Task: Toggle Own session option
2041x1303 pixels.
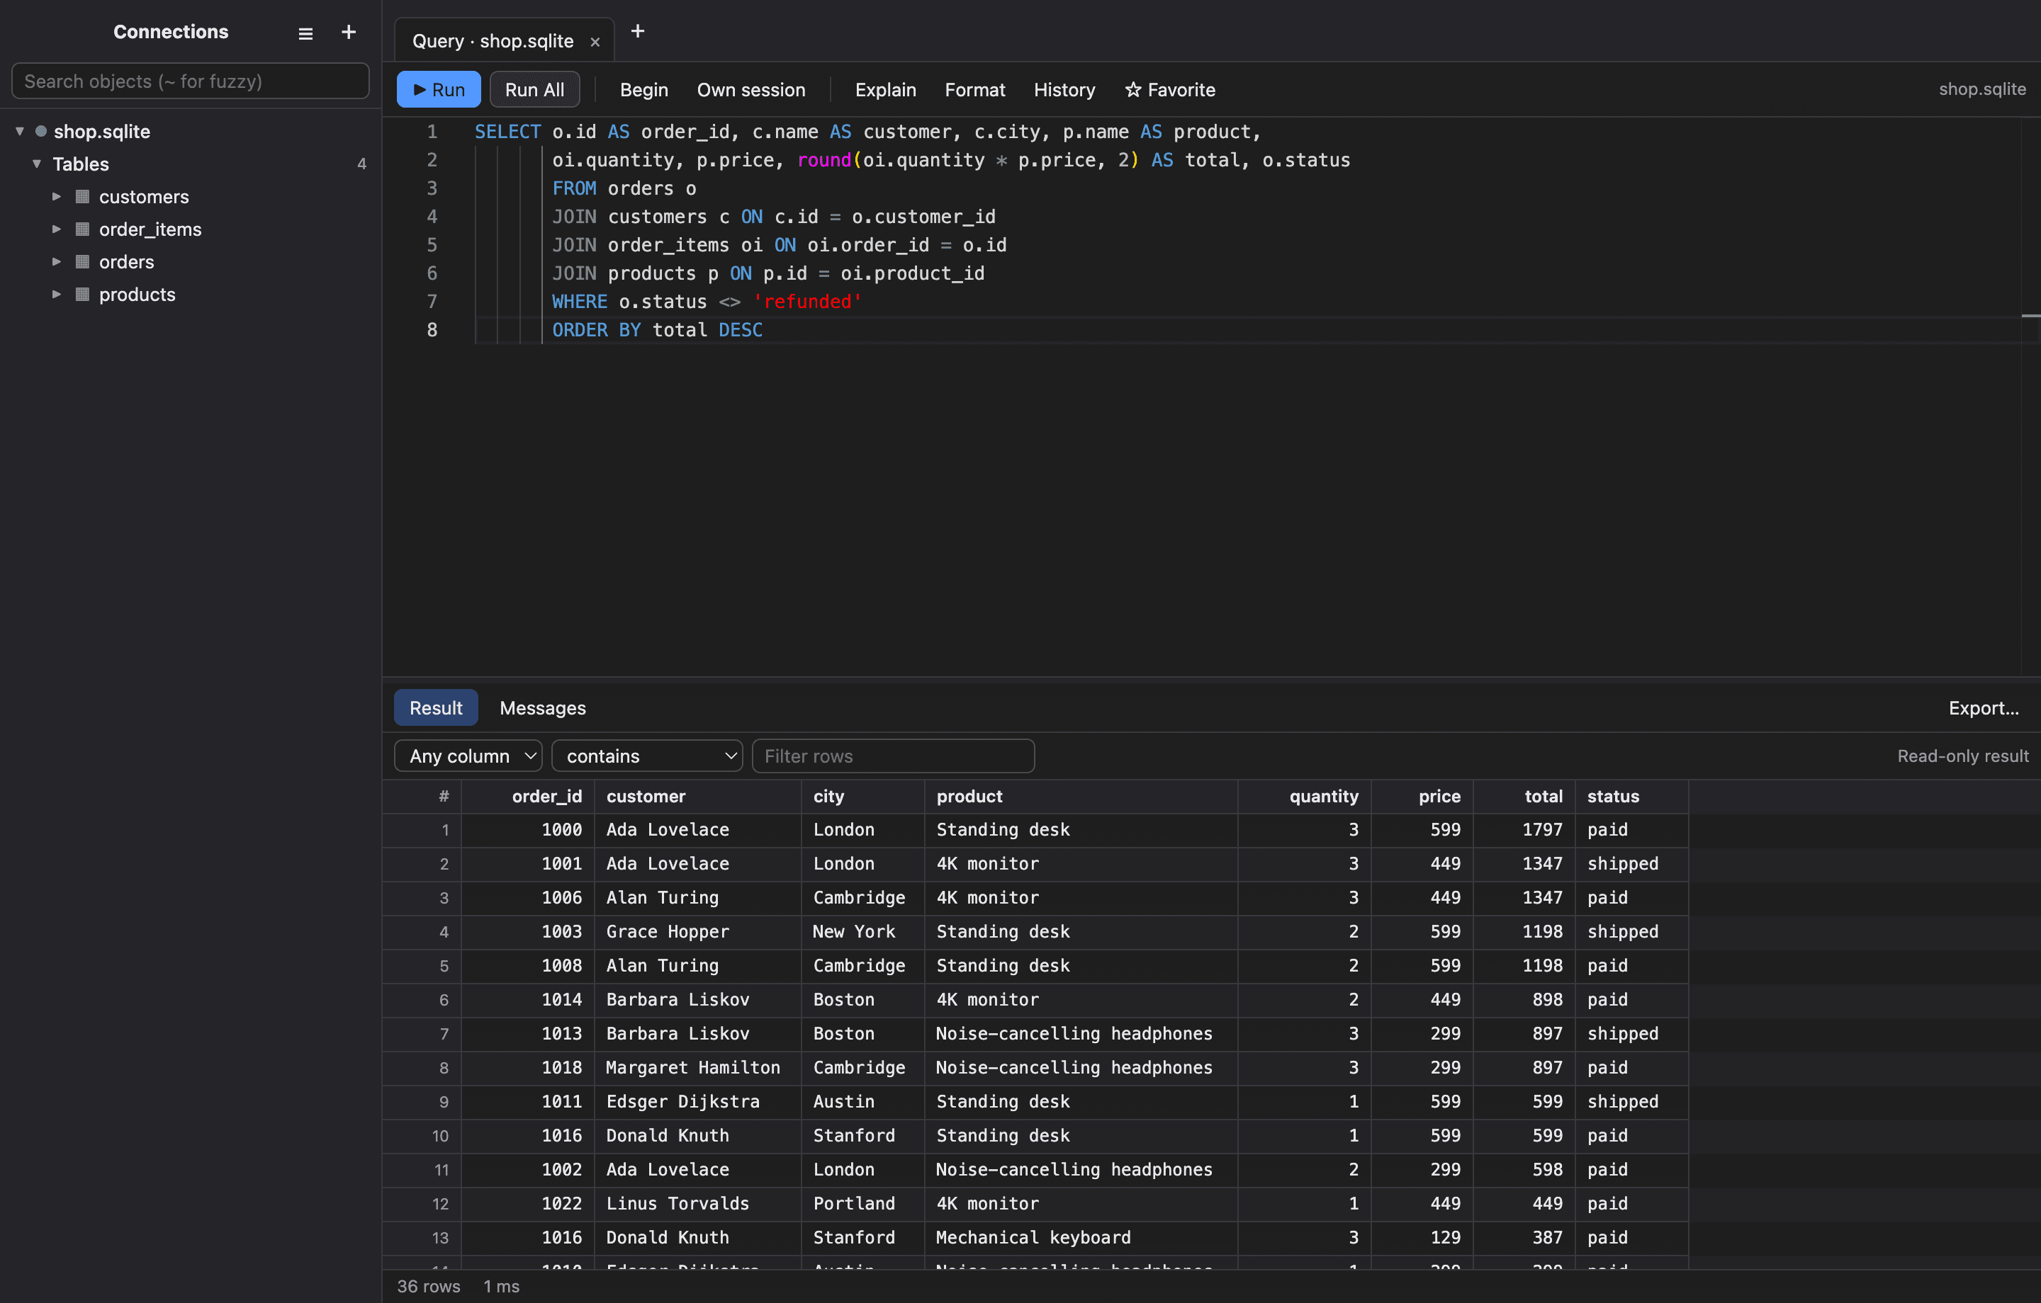Action: [751, 90]
